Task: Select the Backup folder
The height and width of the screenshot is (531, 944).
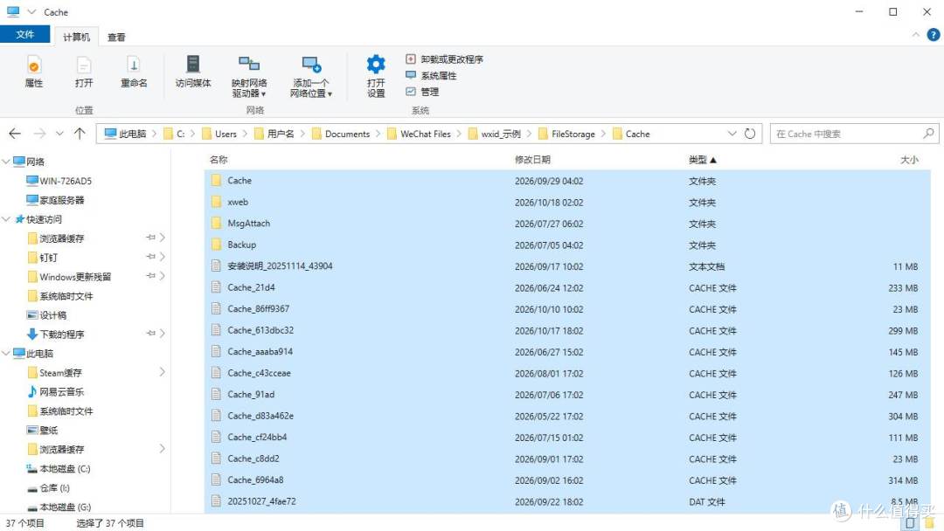Action: pyautogui.click(x=567, y=245)
